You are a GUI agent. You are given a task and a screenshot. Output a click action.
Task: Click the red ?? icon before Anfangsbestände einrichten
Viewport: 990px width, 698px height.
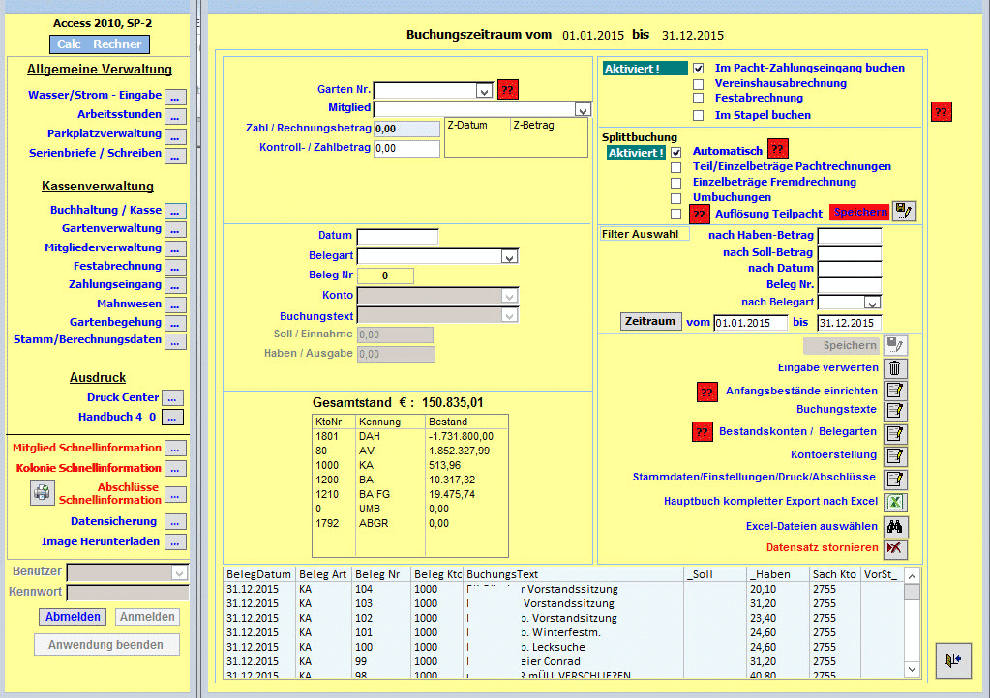[x=706, y=393]
